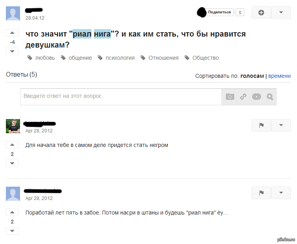Screen dimensions: 297x244
Task: Open the dropdown arrow beside the plus button
Action: tap(281, 13)
